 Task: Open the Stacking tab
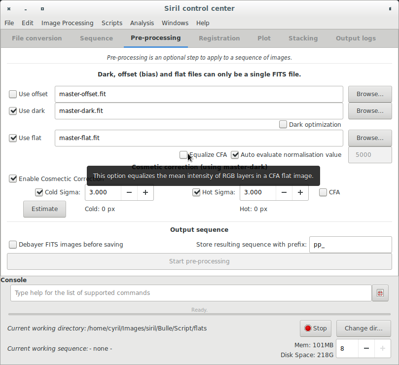[x=303, y=38]
